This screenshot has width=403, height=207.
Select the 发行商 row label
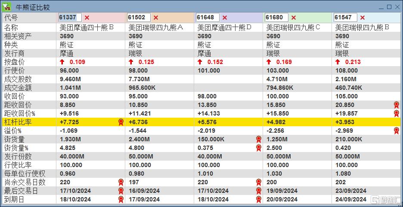point(15,53)
